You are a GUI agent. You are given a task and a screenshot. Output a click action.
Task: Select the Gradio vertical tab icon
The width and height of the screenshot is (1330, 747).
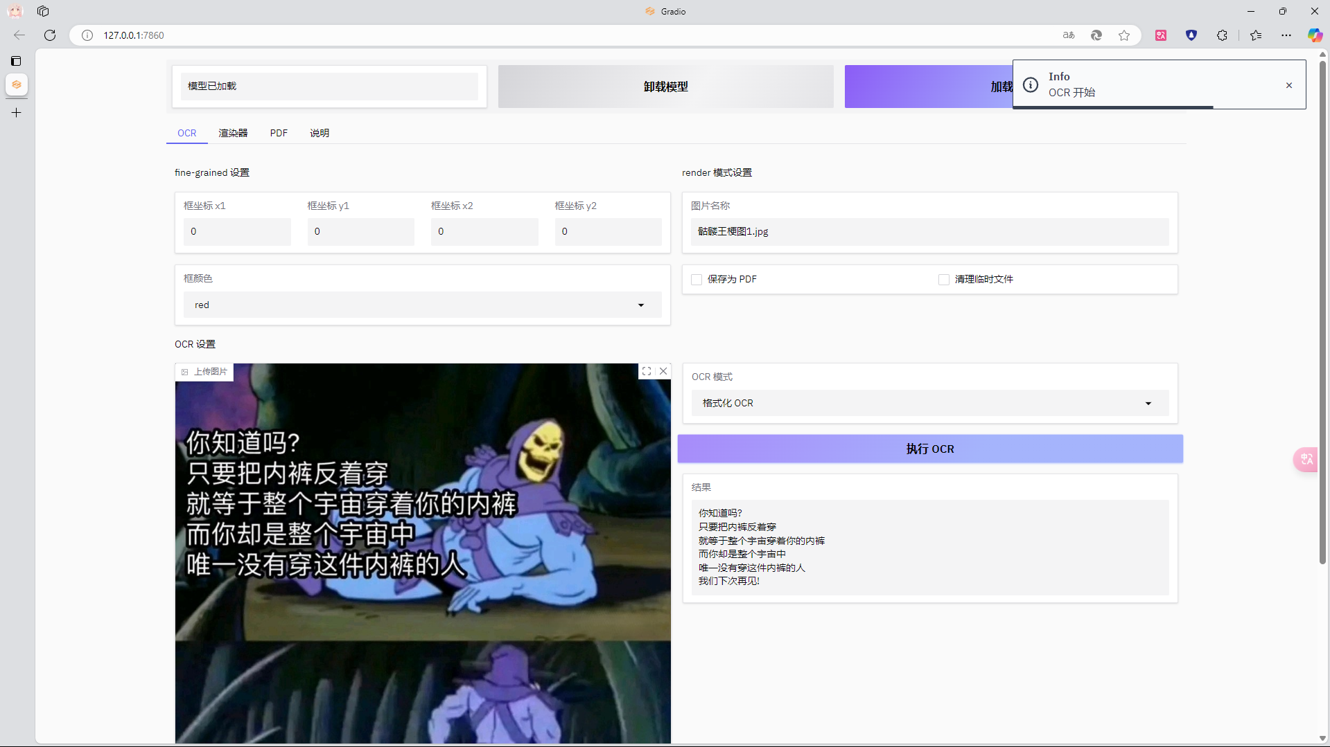coord(17,84)
